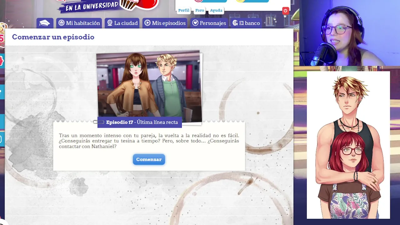This screenshot has width=400, height=225.
Task: Click the blond boy and redhead girl illustration
Action: 348,145
